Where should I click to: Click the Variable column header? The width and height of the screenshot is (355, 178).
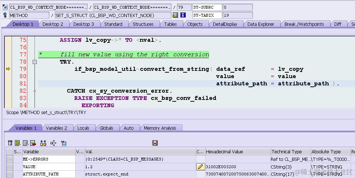coord(49,151)
